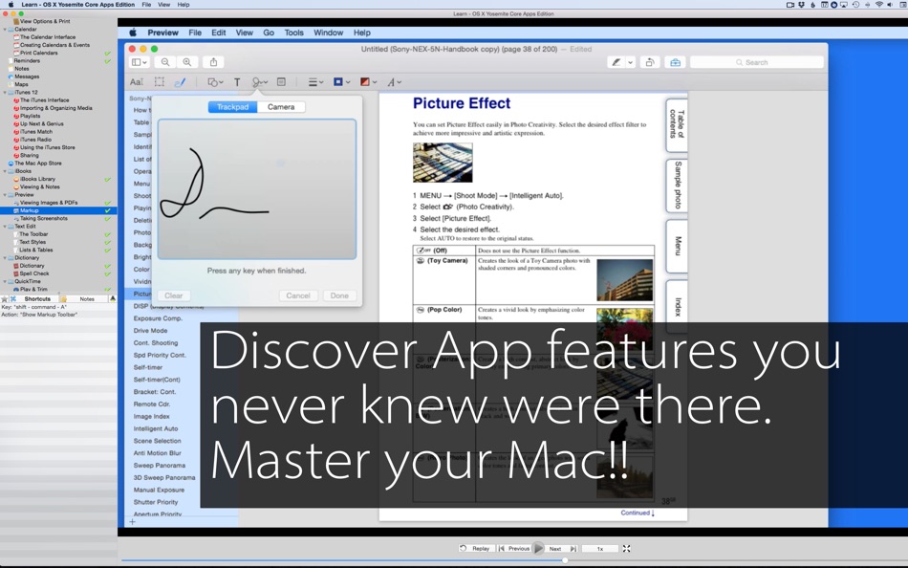The width and height of the screenshot is (908, 568).
Task: Collapse the Calendar section triangle
Action: pyautogui.click(x=5, y=30)
